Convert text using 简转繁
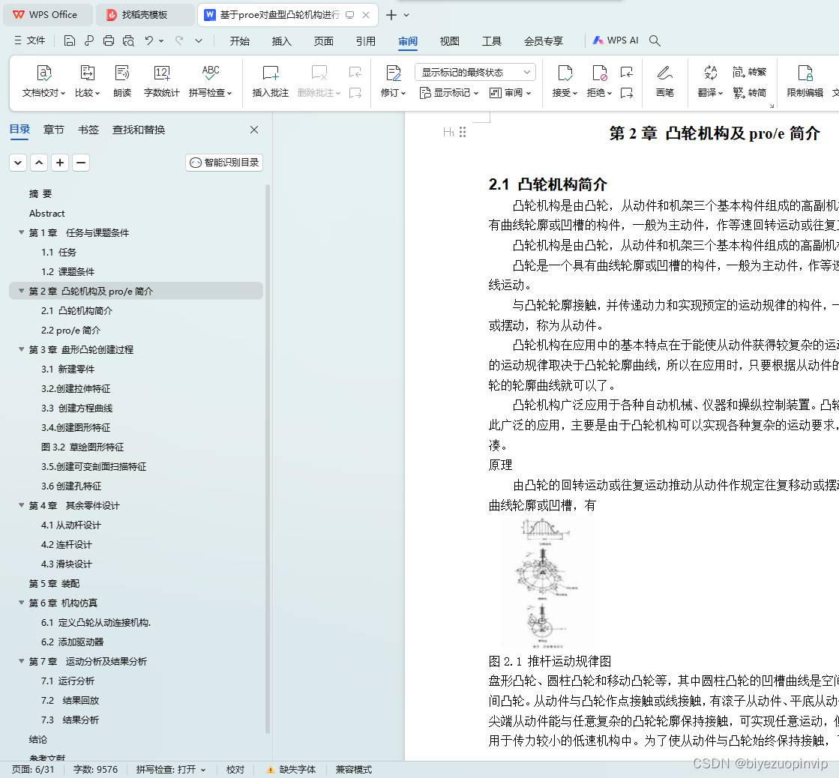 click(749, 72)
